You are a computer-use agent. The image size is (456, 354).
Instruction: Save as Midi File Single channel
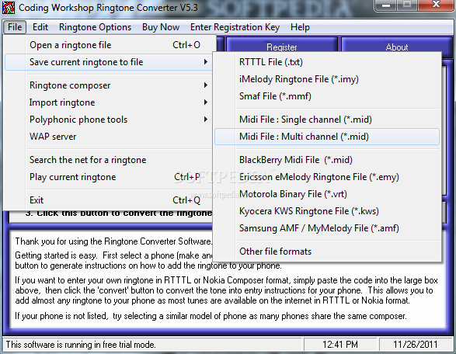tap(327, 120)
